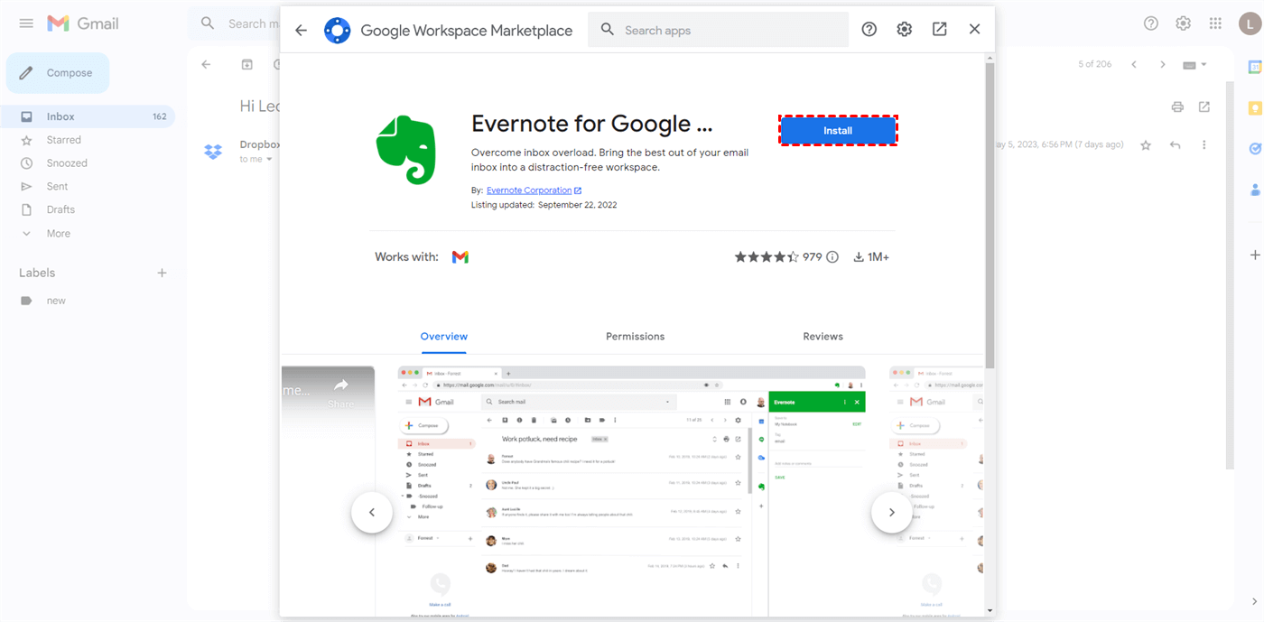Viewport: 1264px width, 622px height.
Task: Click the Marketplace dialog vertical scrollbar
Action: pyautogui.click(x=990, y=217)
